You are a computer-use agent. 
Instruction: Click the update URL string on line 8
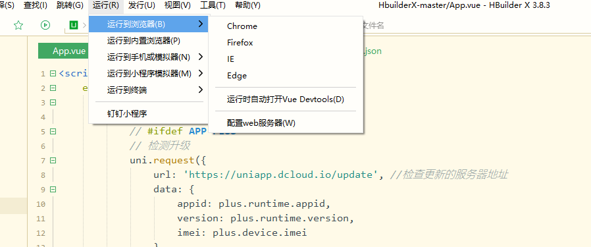coord(281,175)
